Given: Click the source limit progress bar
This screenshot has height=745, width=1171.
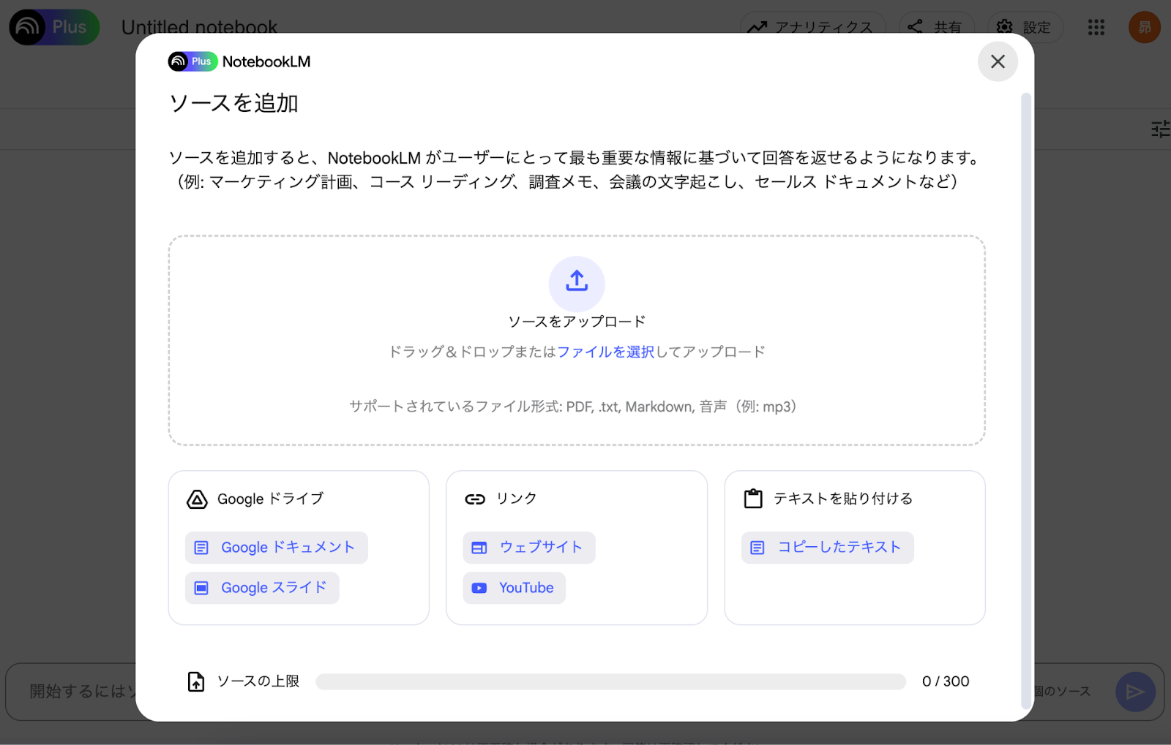Looking at the screenshot, I should (x=610, y=681).
